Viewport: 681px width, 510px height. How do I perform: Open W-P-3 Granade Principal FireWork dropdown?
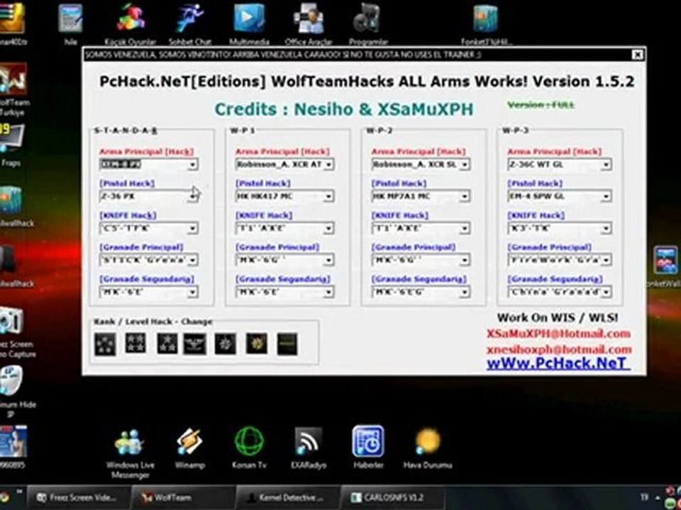[560, 260]
